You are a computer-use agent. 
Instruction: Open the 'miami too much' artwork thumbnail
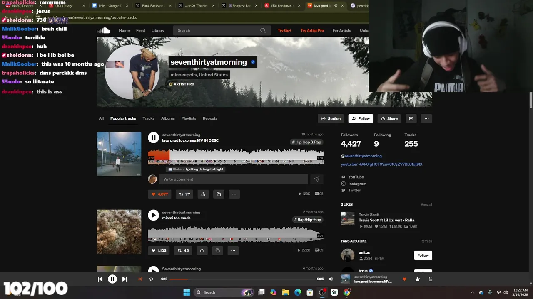(119, 232)
